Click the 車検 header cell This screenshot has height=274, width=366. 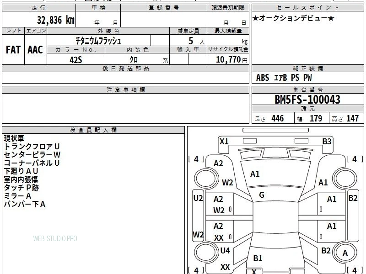pyautogui.click(x=98, y=8)
